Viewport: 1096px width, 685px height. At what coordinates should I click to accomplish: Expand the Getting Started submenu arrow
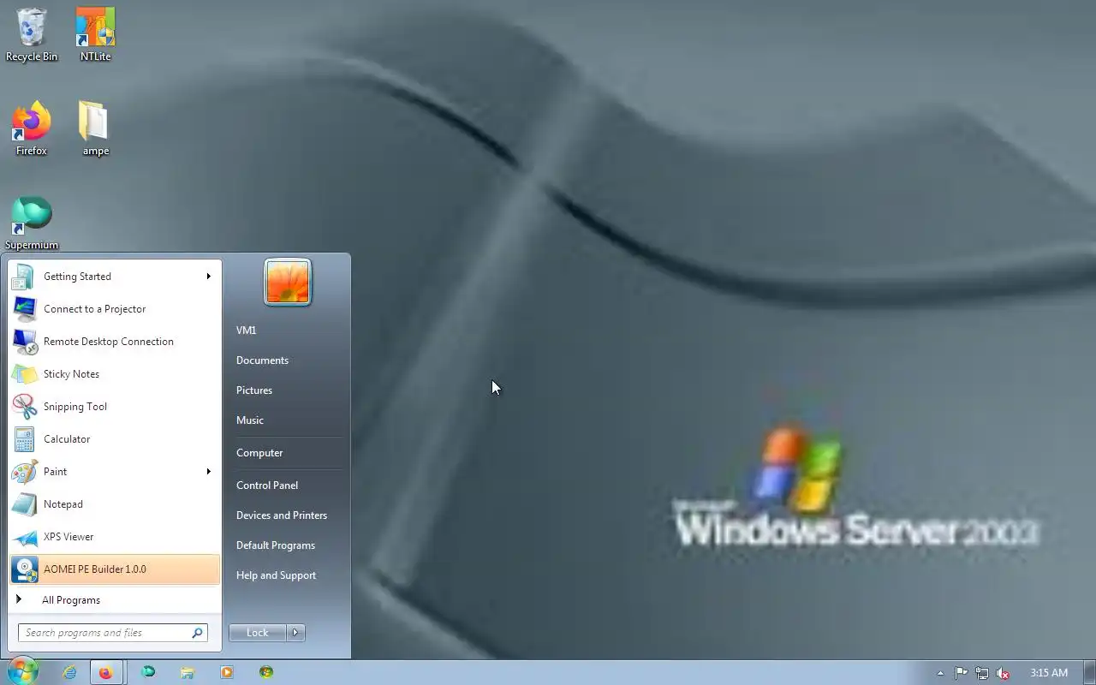click(208, 277)
